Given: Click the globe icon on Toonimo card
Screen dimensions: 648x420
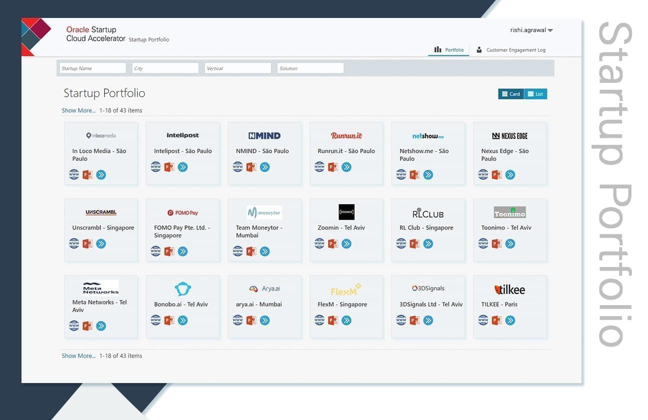Looking at the screenshot, I should pos(483,243).
